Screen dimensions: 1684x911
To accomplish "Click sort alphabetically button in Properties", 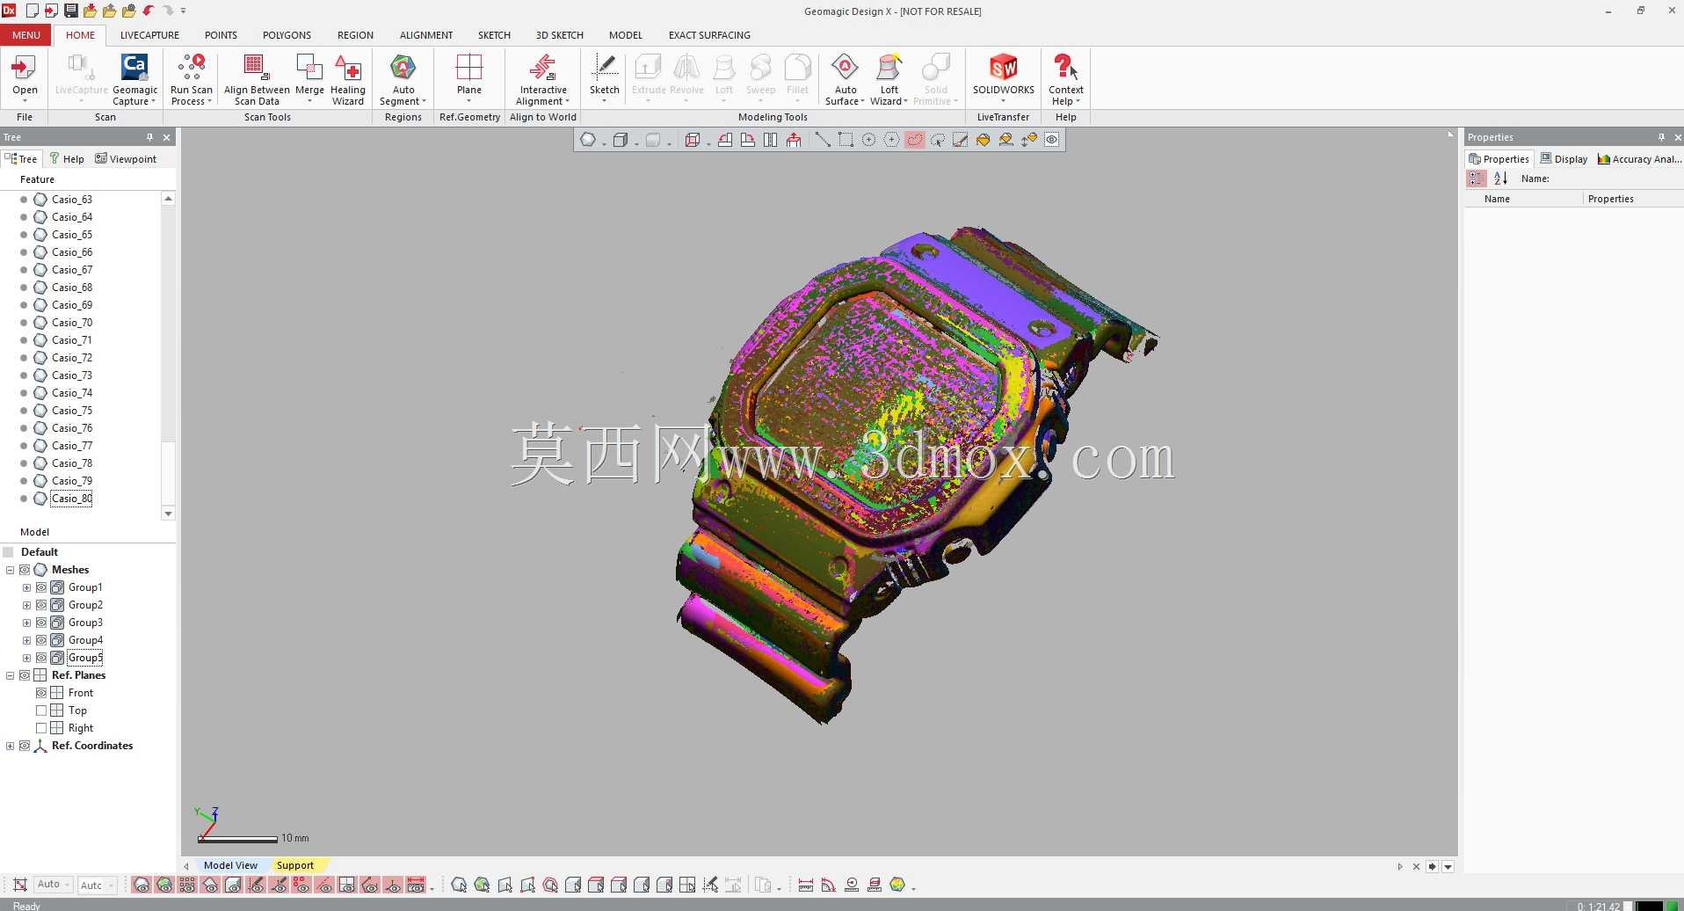I will click(1500, 179).
